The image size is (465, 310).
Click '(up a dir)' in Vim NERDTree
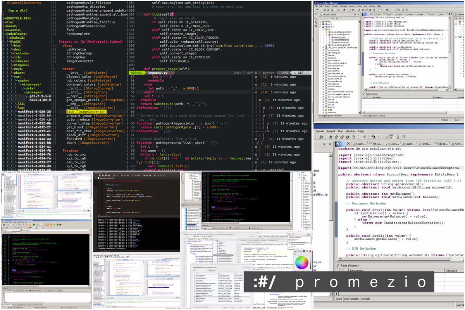pos(18,10)
